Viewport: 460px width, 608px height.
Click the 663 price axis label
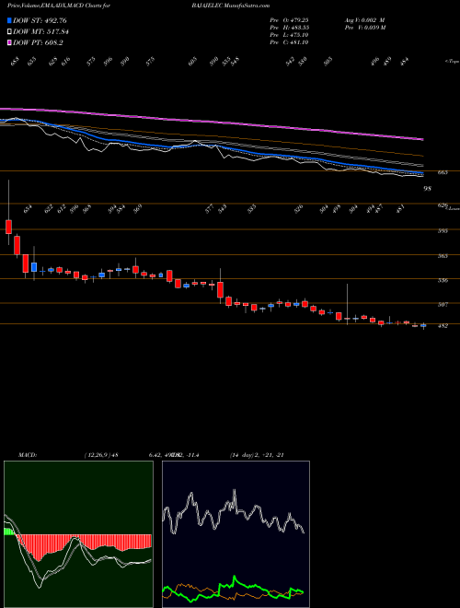(x=443, y=172)
